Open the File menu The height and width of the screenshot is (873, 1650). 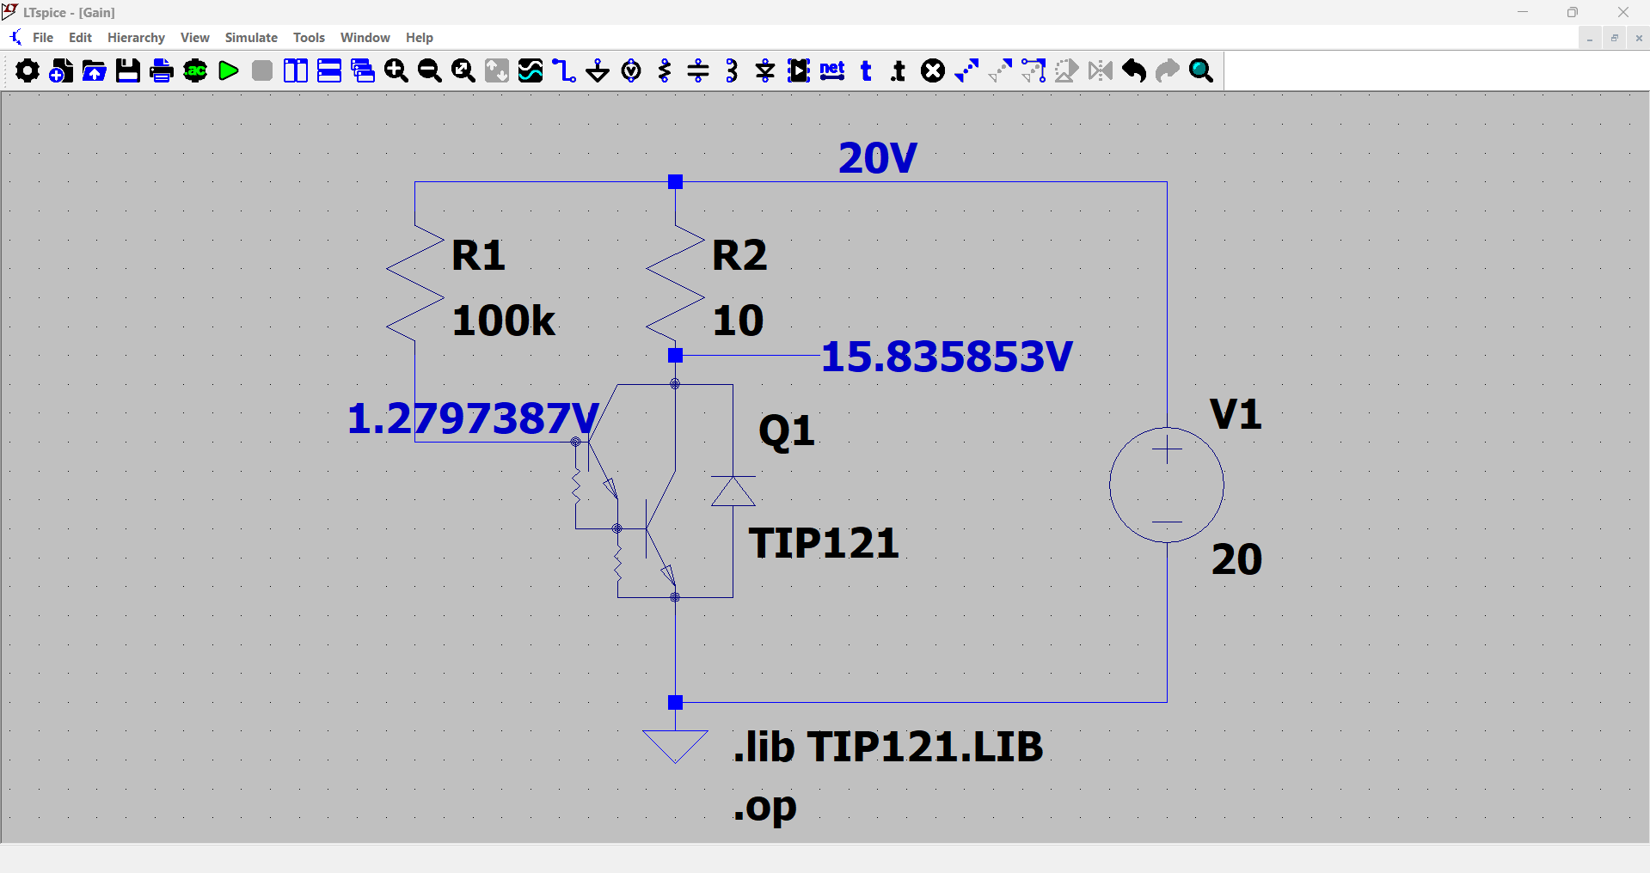(43, 38)
